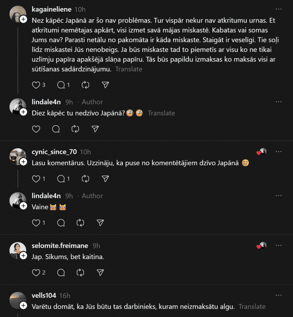Image resolution: width=293 pixels, height=317 pixels.
Task: Like lindale4n's "Diez kāpēc" reply
Action: (x=36, y=129)
